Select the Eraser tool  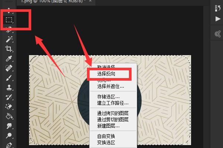pos(9,107)
